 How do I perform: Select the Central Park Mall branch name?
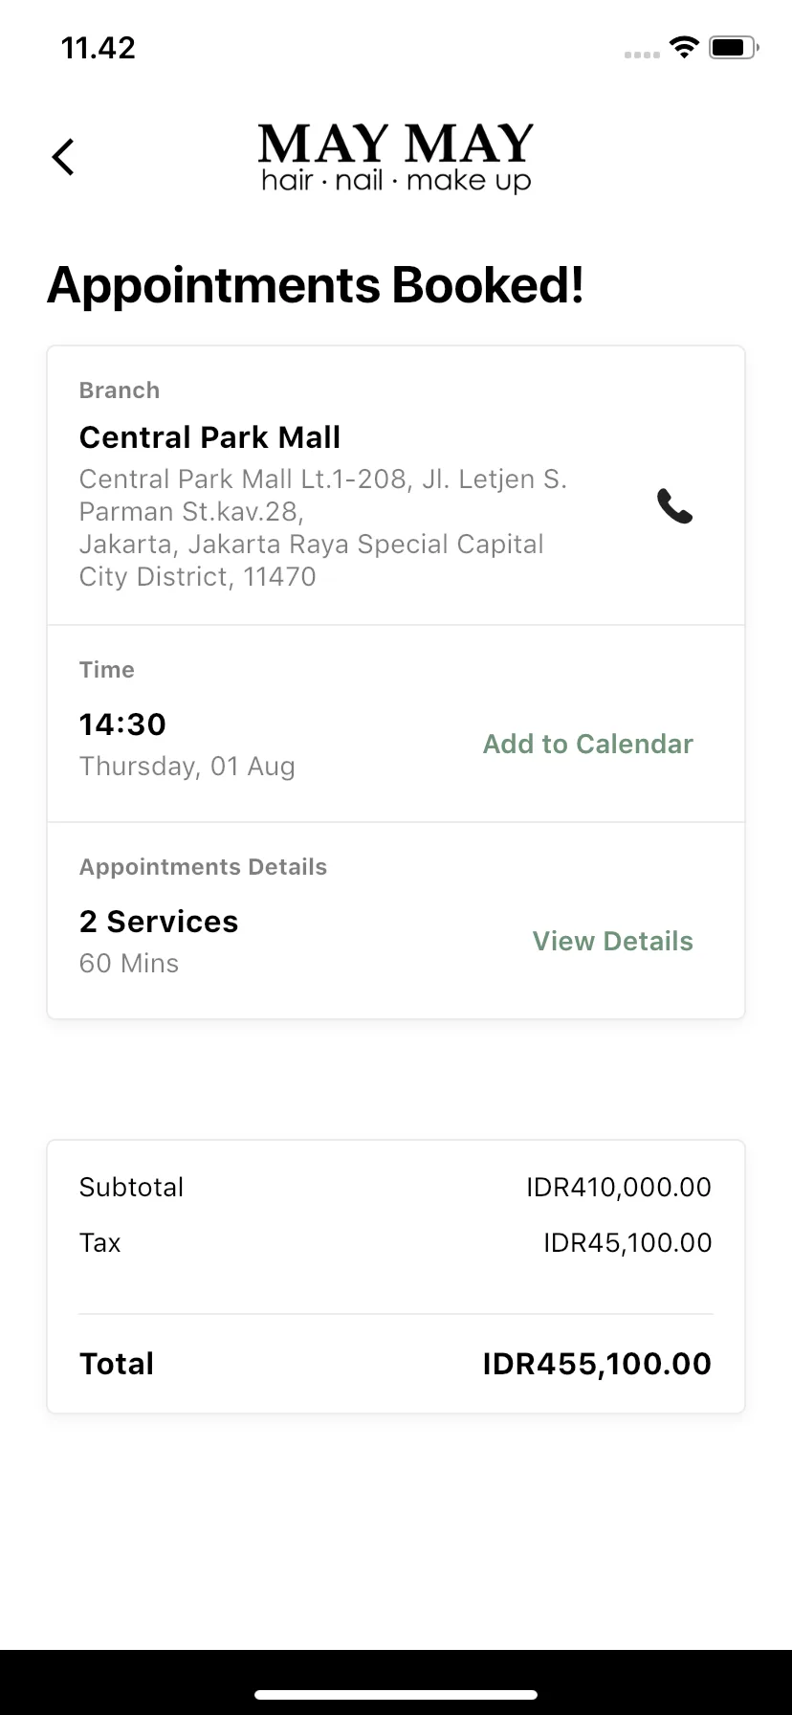click(209, 437)
